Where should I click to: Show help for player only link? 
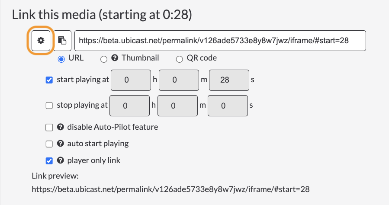tap(60, 160)
